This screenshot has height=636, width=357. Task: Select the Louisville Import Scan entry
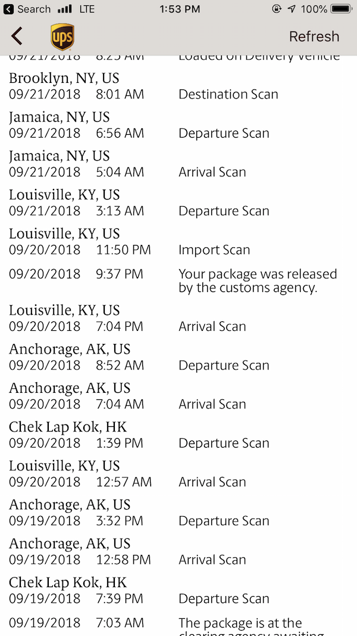coord(178,242)
